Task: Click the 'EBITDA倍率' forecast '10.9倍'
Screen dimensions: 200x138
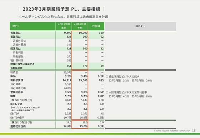Action: (84, 117)
